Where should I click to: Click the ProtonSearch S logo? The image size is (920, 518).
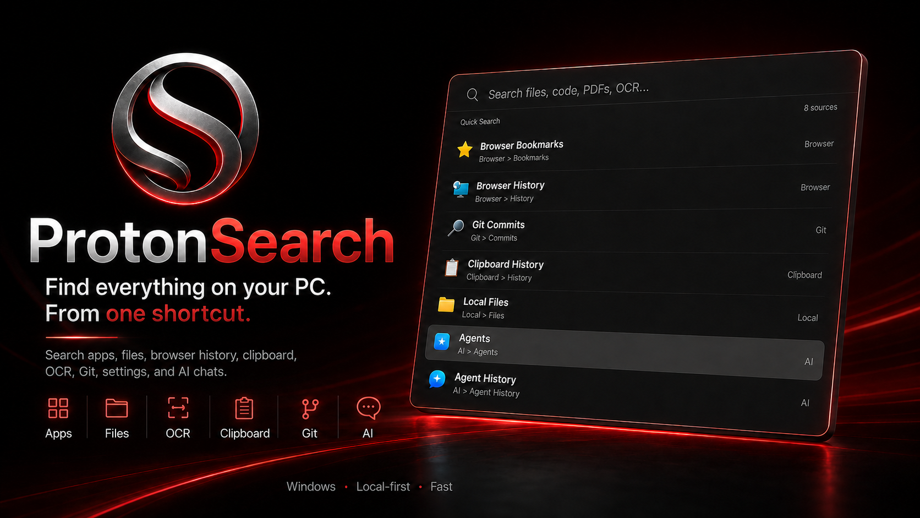[x=185, y=128]
